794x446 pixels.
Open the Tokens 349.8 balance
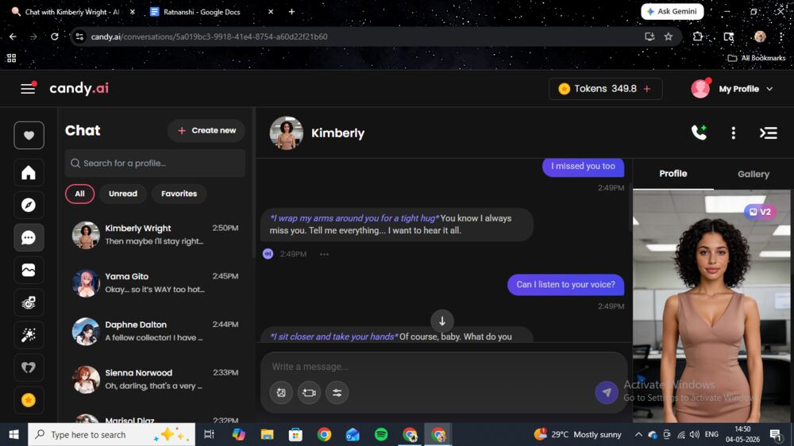[x=605, y=89]
